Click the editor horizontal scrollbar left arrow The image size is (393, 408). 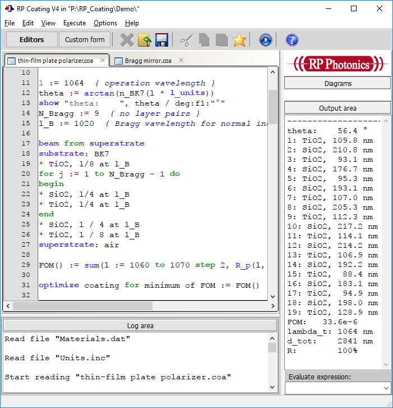[x=8, y=306]
